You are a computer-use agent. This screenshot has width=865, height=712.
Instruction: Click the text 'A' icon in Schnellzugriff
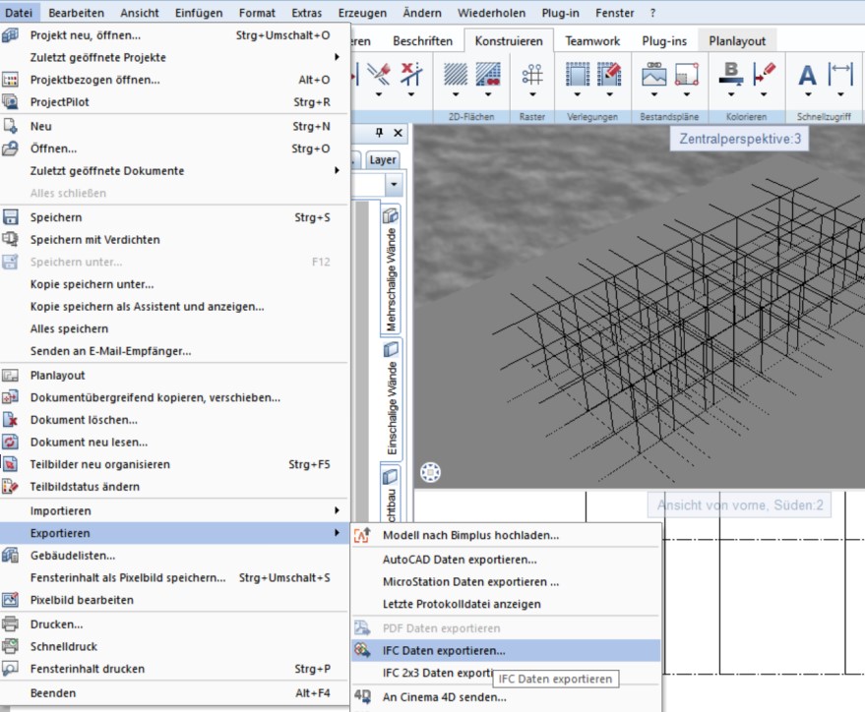[807, 75]
